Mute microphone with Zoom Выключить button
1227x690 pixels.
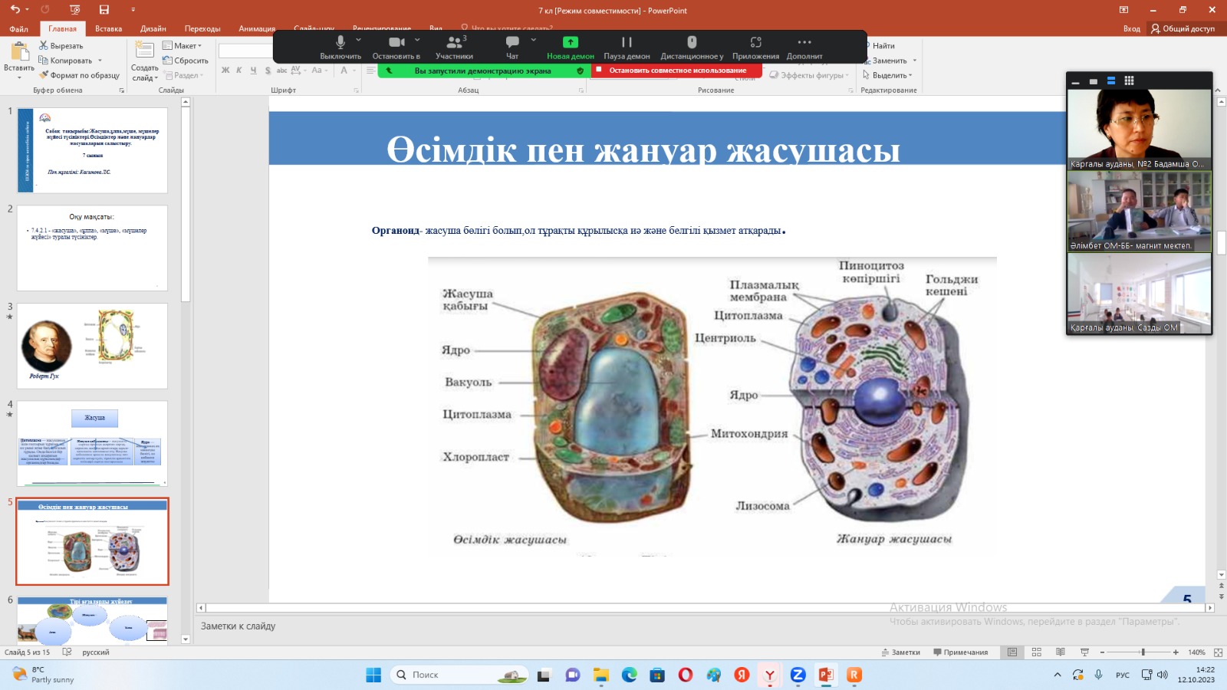[x=340, y=47]
